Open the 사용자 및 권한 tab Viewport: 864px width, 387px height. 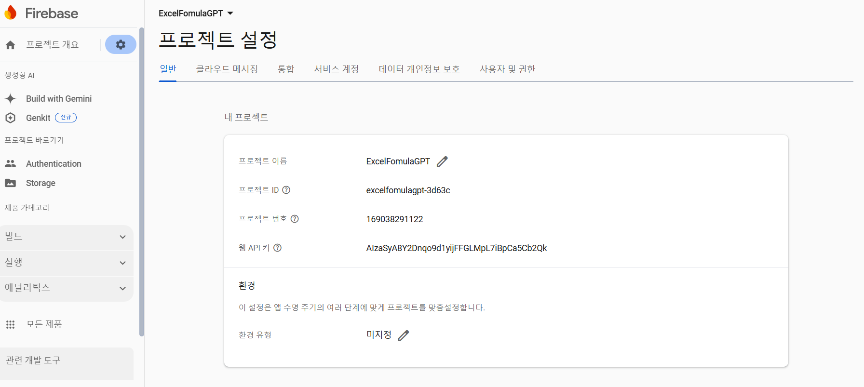507,69
